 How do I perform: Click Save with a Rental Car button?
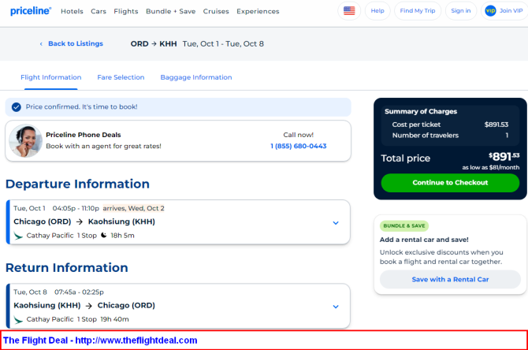(450, 279)
